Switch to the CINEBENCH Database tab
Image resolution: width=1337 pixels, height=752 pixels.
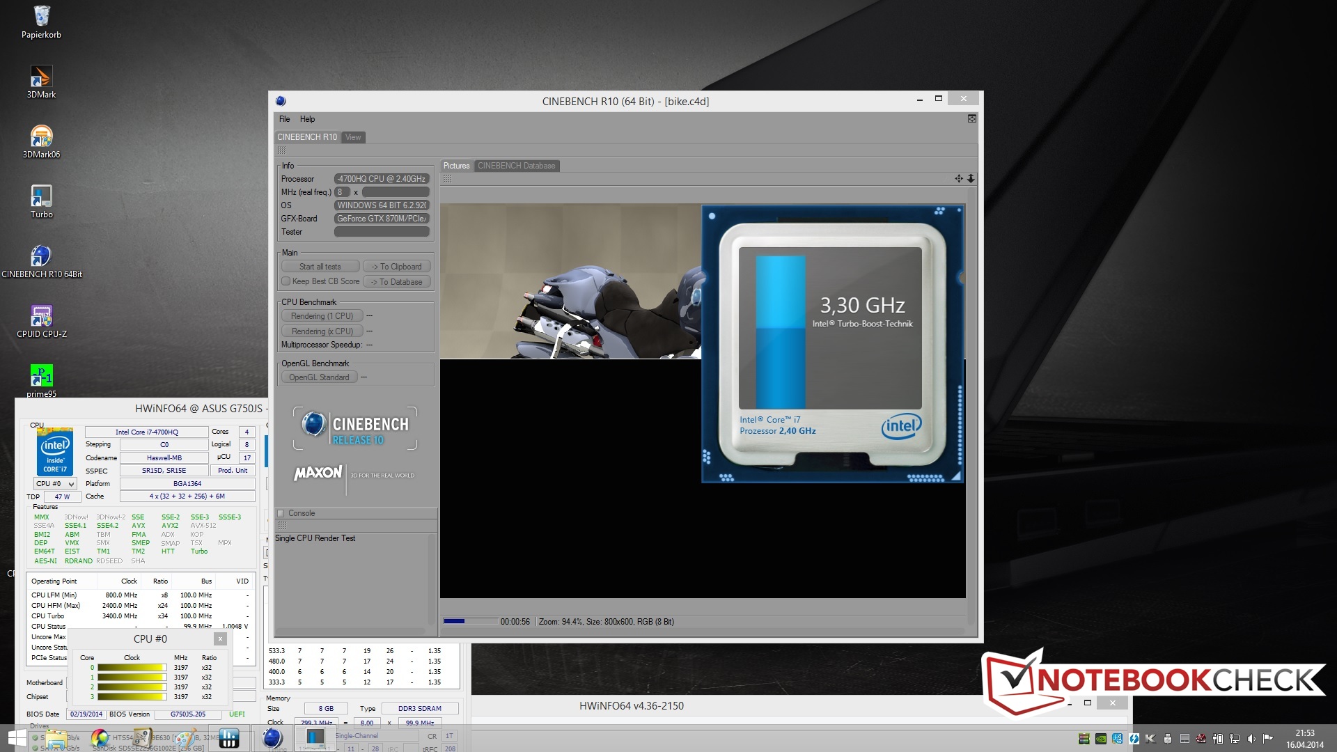click(x=517, y=166)
